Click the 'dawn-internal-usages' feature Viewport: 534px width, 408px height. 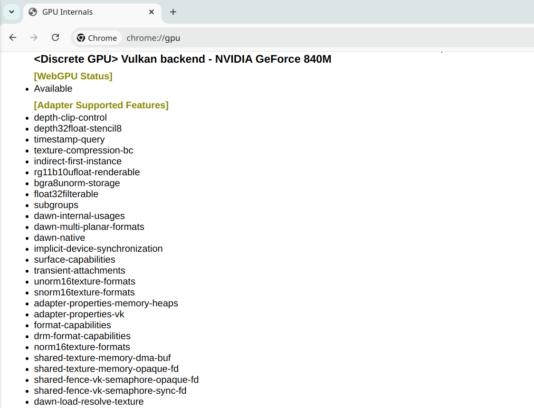79,216
